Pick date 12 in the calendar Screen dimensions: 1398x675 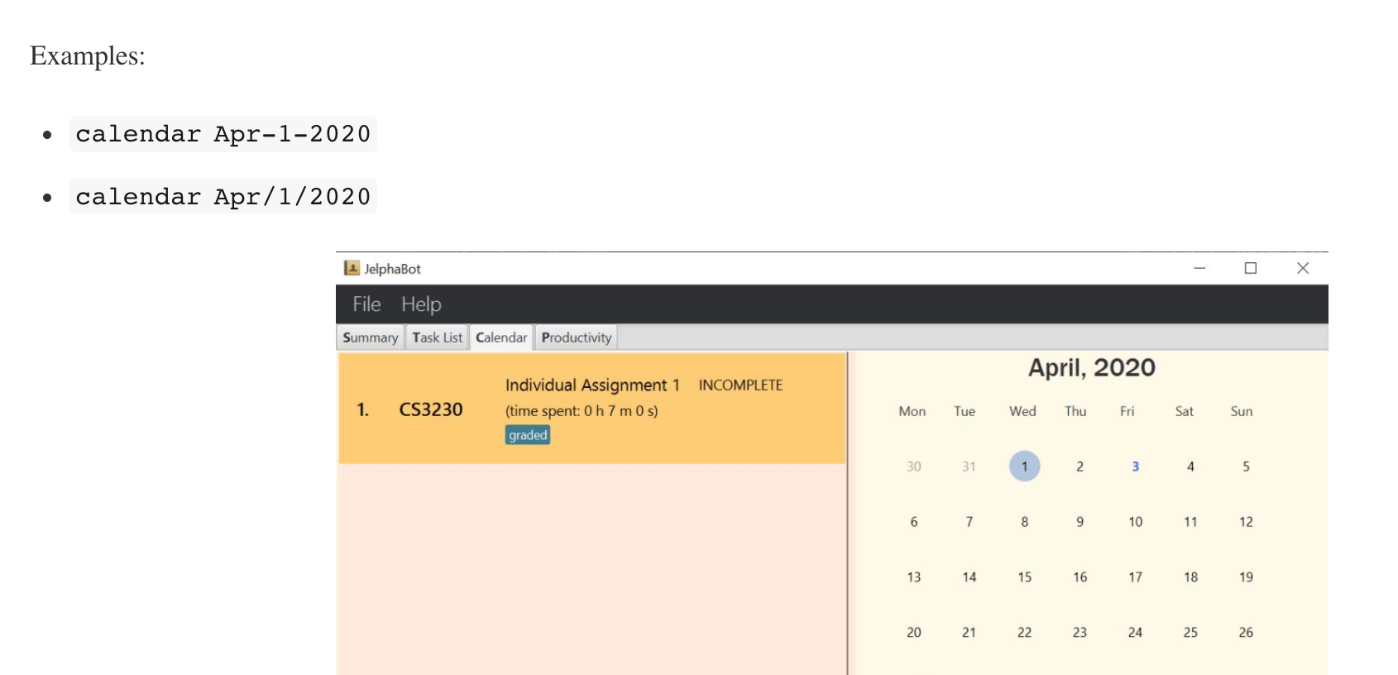1246,522
